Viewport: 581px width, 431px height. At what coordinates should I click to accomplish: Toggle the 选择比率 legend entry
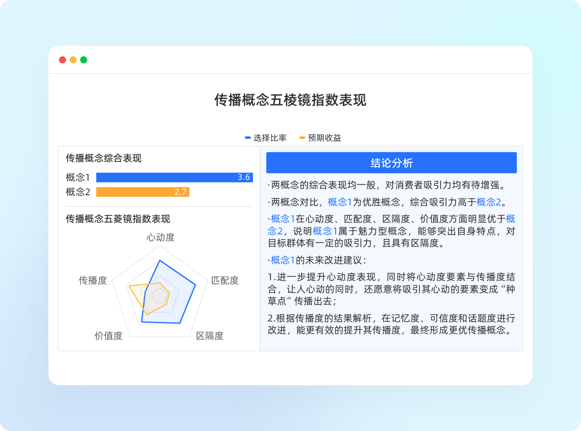click(266, 138)
